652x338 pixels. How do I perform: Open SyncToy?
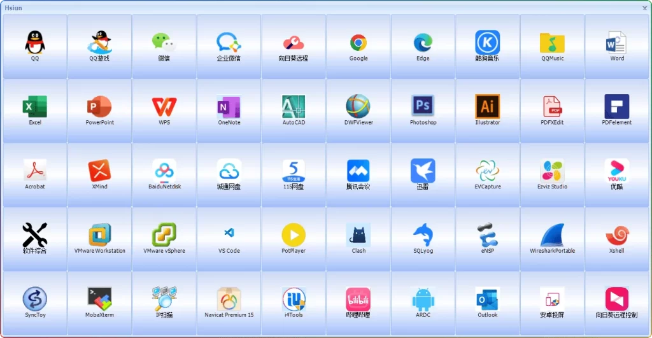tap(35, 303)
